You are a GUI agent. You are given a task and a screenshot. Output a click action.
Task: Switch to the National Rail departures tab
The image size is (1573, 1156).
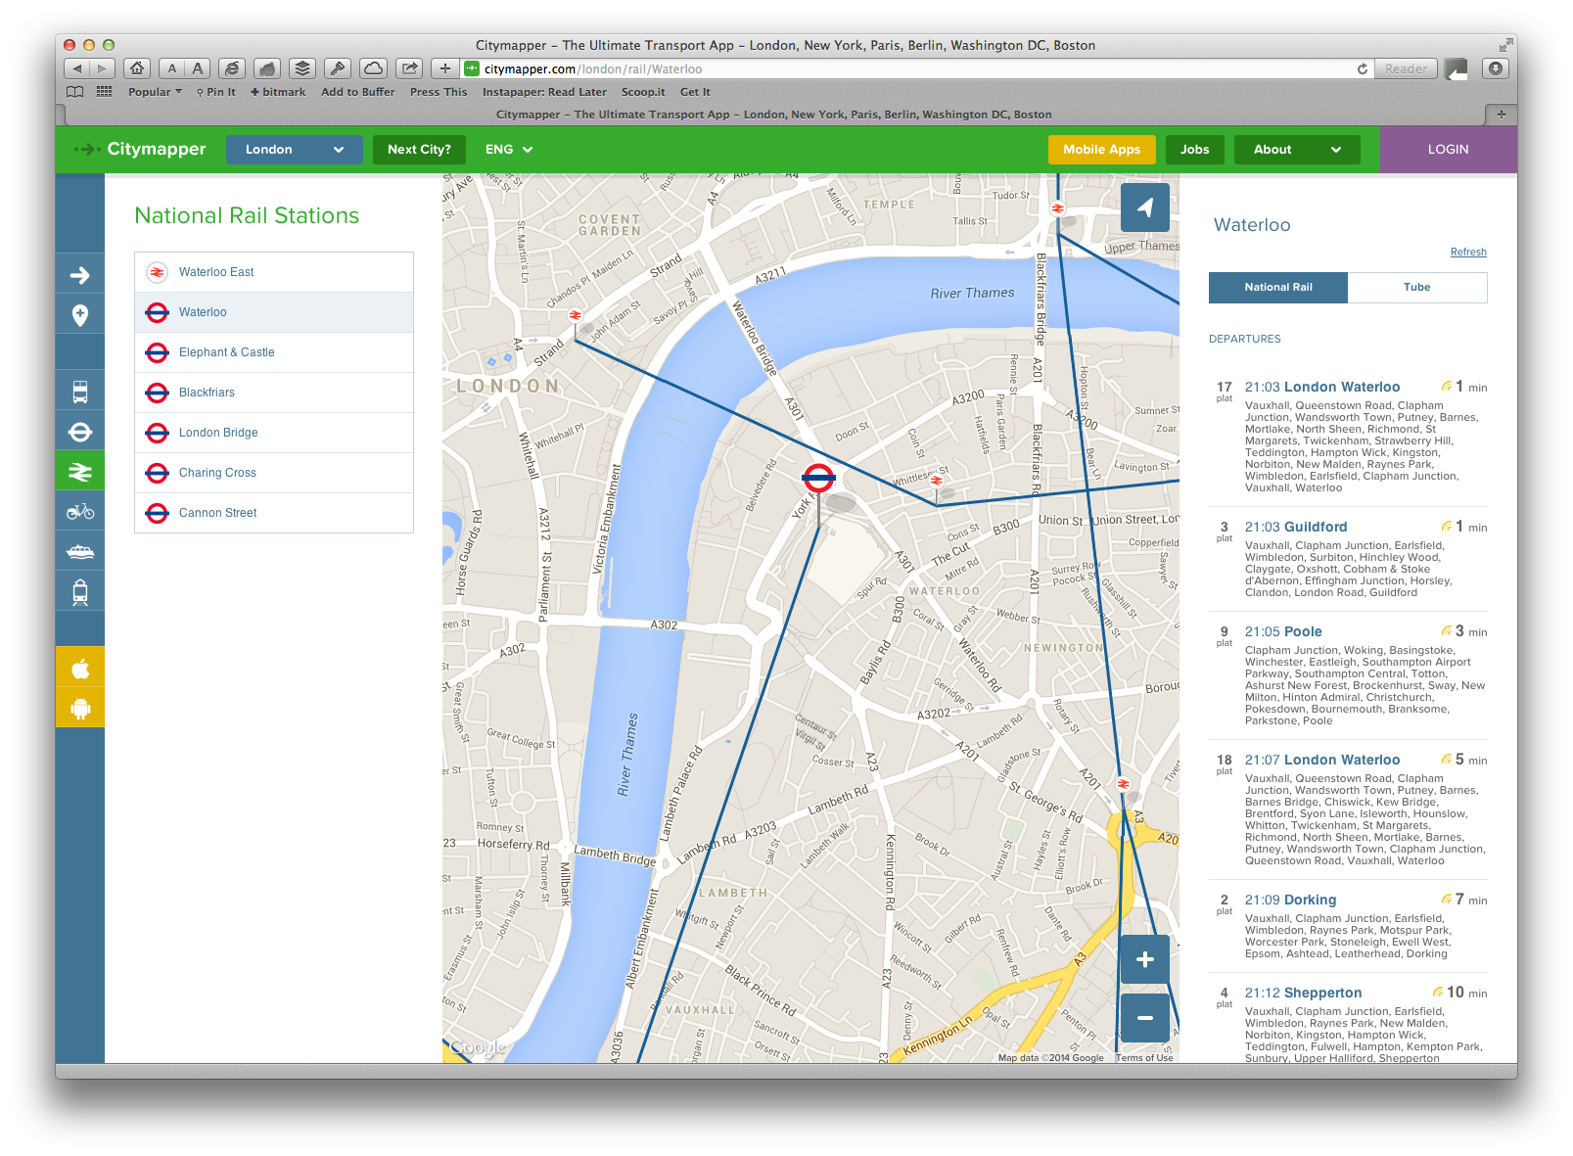(1278, 287)
